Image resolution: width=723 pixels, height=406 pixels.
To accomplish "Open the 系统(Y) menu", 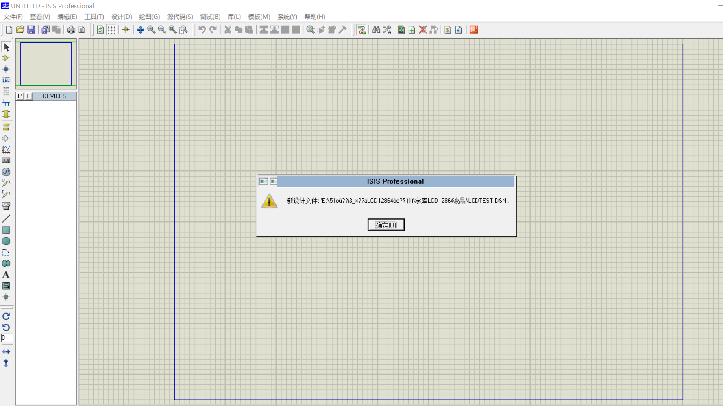I will click(x=287, y=17).
